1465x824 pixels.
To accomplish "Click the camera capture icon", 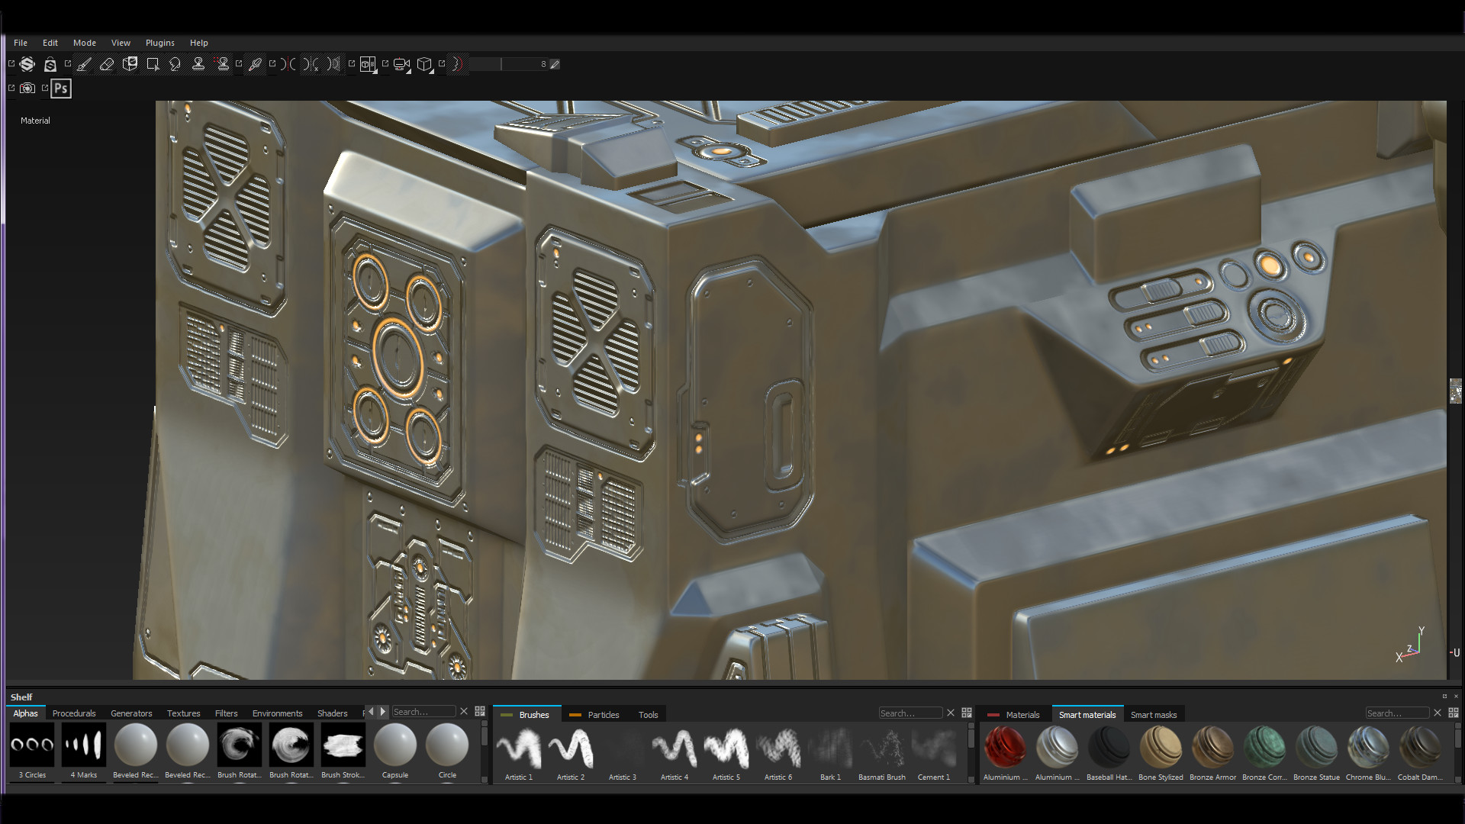I will (x=27, y=89).
